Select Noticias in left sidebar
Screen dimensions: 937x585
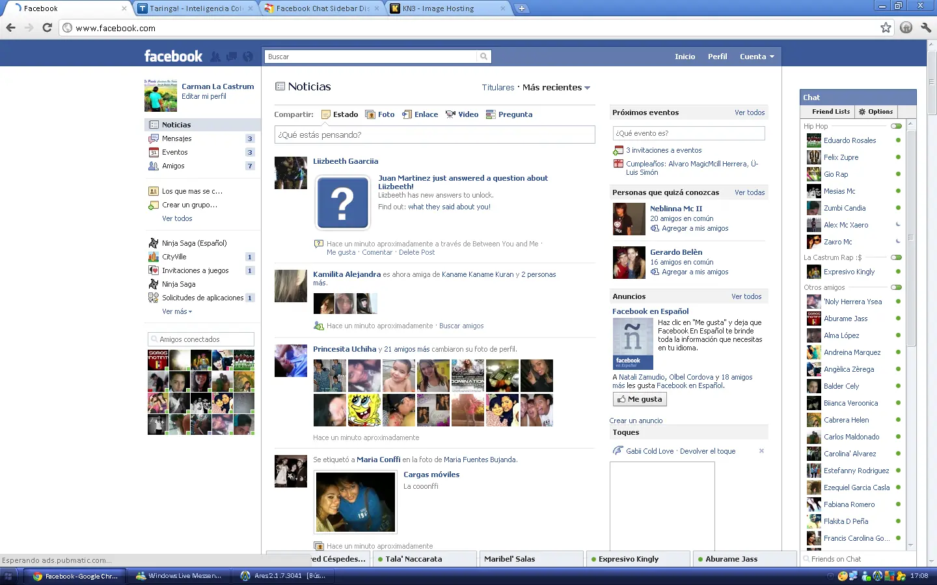202,125
